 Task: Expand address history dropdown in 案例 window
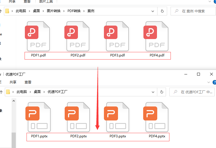(x=153, y=11)
